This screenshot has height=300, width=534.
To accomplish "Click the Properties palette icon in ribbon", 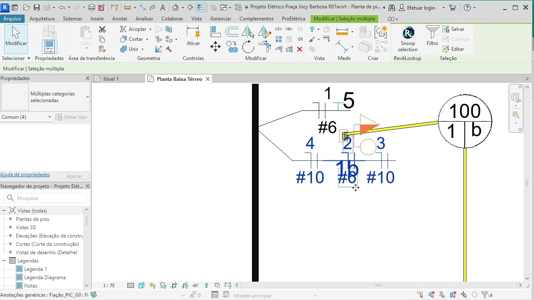I will pos(49,47).
